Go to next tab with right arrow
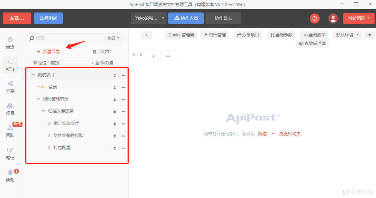This screenshot has width=376, height=198. tap(141, 55)
